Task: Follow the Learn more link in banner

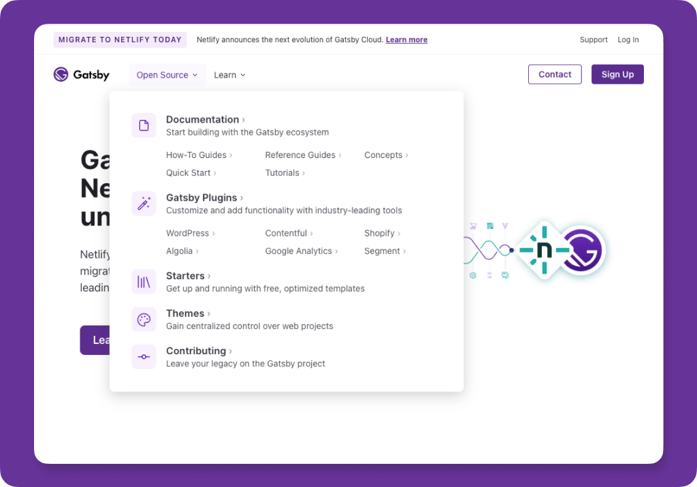Action: pos(406,40)
